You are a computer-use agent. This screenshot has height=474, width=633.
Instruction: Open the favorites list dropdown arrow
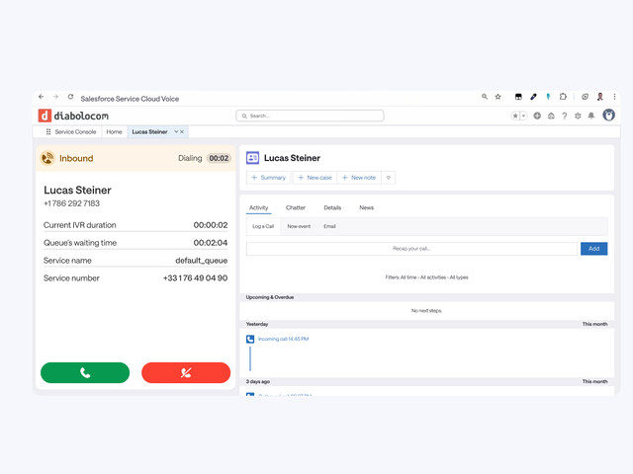tap(523, 116)
